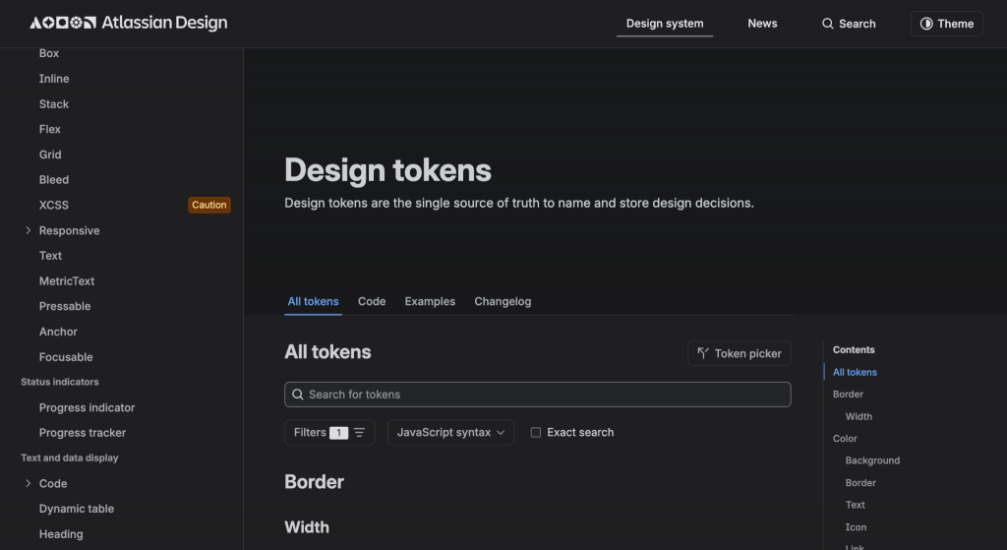Image resolution: width=1007 pixels, height=550 pixels.
Task: Go to Inline in sidebar
Action: coord(54,79)
